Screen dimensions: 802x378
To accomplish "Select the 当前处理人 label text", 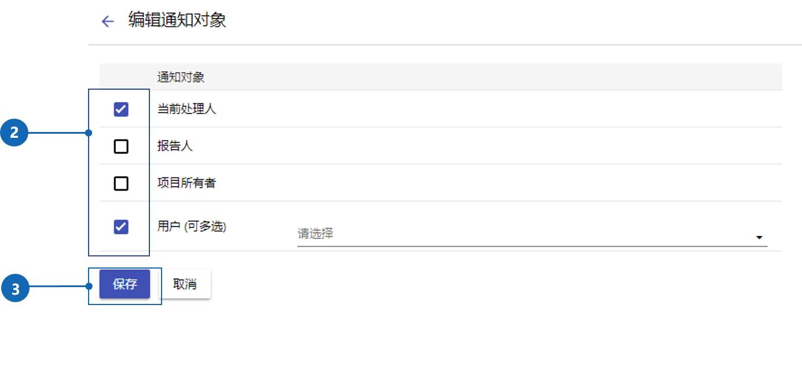I will (x=186, y=109).
